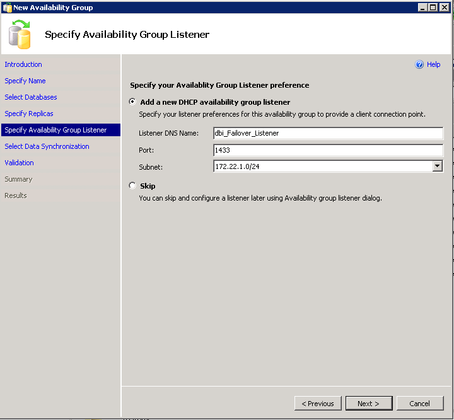Click the title bar application icon

(7, 8)
